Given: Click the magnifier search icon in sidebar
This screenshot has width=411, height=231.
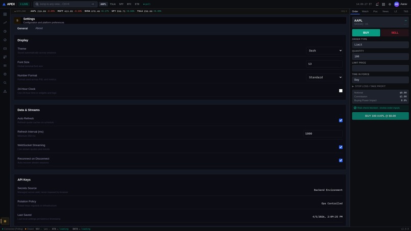Looking at the screenshot, I should 5,83.
